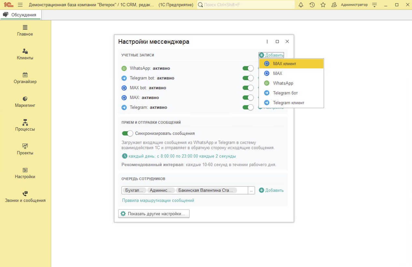The width and height of the screenshot is (412, 267).
Task: Select MAX from the add menu
Action: pos(291,74)
